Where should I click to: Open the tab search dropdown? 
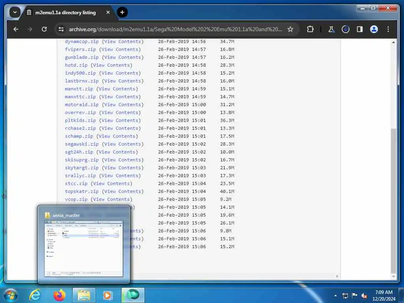pyautogui.click(x=15, y=12)
